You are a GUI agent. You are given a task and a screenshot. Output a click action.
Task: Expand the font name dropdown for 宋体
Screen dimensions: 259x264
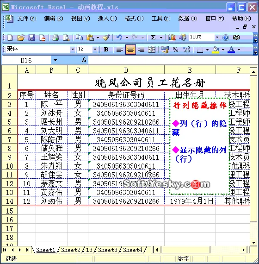(73, 50)
